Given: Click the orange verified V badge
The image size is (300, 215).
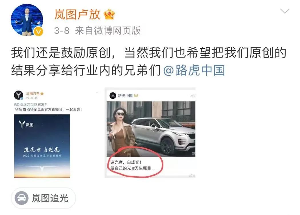Looking at the screenshot, I should click(x=39, y=31).
